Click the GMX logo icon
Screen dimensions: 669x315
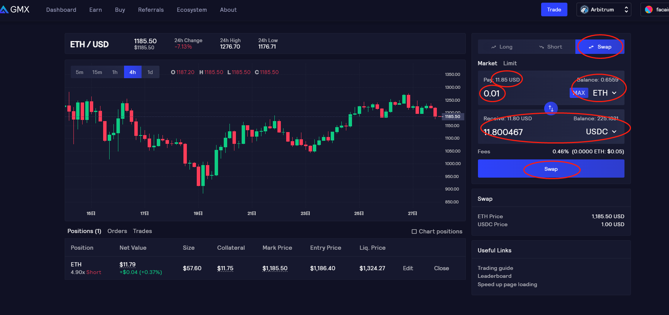tap(5, 9)
